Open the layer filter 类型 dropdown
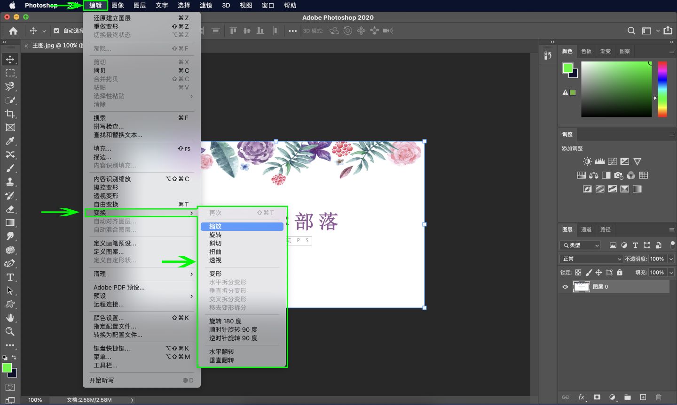 (x=580, y=245)
